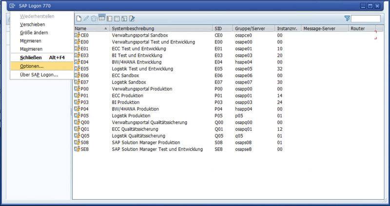Click the connection icon for Q00

pyautogui.click(x=77, y=123)
